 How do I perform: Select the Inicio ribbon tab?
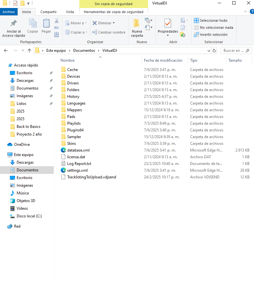tap(26, 12)
